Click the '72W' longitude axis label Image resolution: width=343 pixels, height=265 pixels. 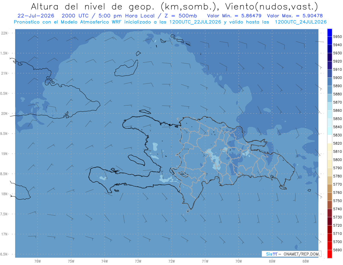(171, 261)
